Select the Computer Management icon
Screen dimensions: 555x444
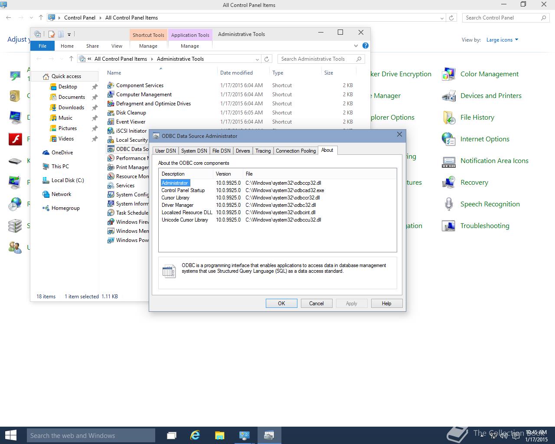(111, 95)
